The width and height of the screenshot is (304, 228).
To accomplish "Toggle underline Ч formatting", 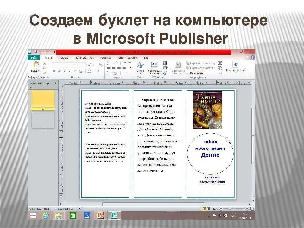I will pyautogui.click(x=64, y=71).
